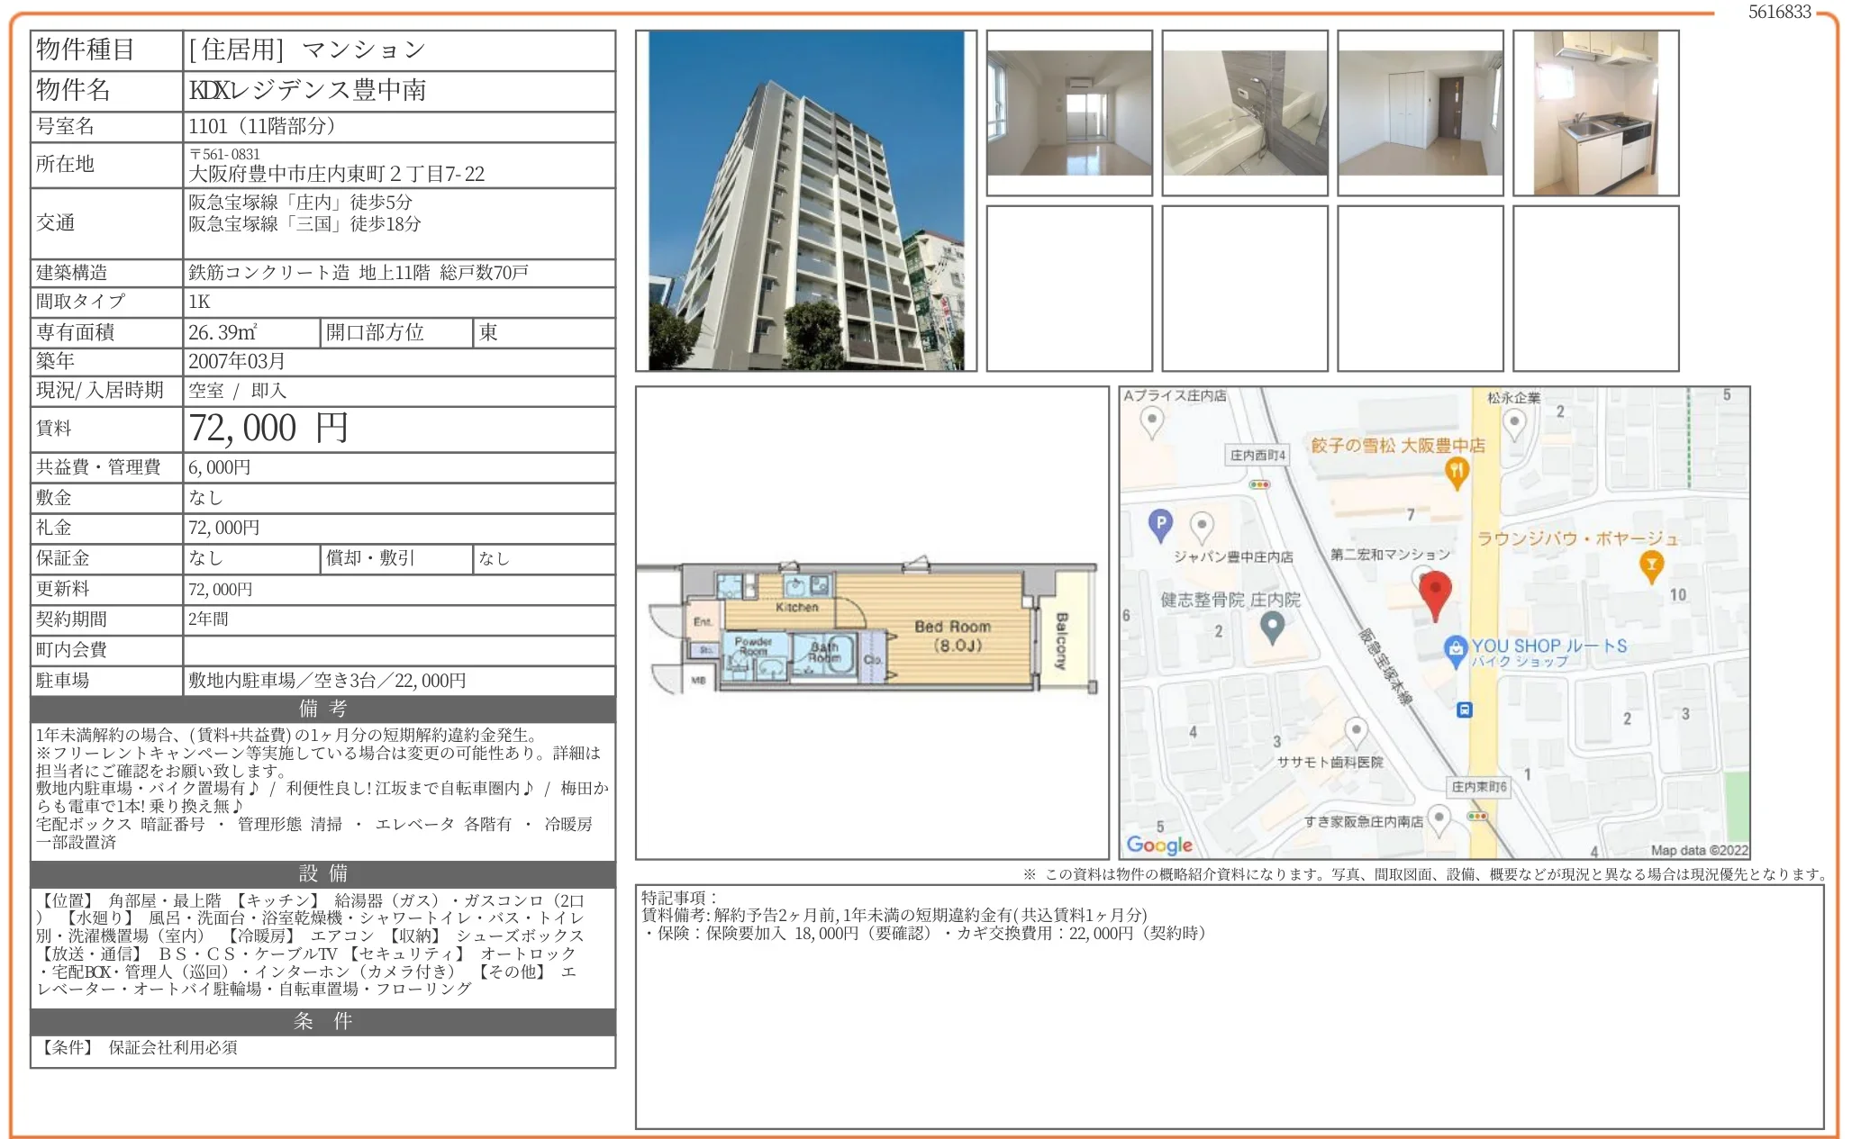Click the 設備 section header

click(322, 873)
